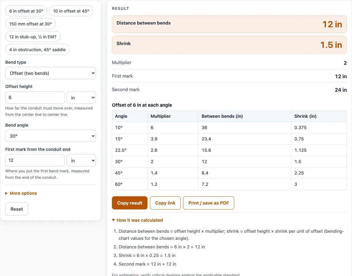
Task: Click the 36 between bends cell
Action: 245,128
